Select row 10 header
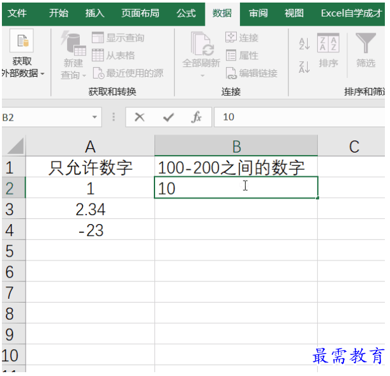 (x=13, y=355)
